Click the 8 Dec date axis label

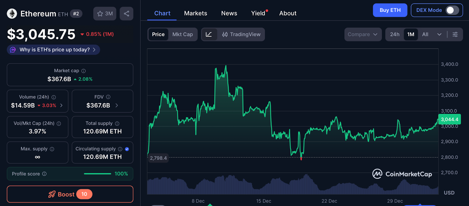coord(198,201)
